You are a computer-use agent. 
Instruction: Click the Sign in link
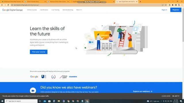tap(164, 10)
